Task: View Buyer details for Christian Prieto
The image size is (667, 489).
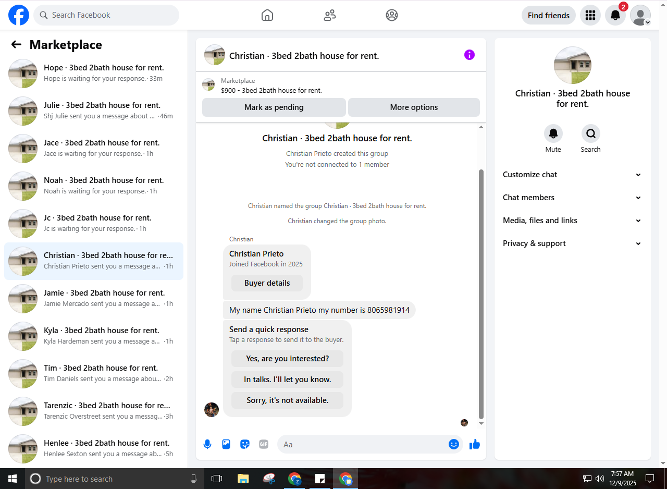Action: [267, 283]
